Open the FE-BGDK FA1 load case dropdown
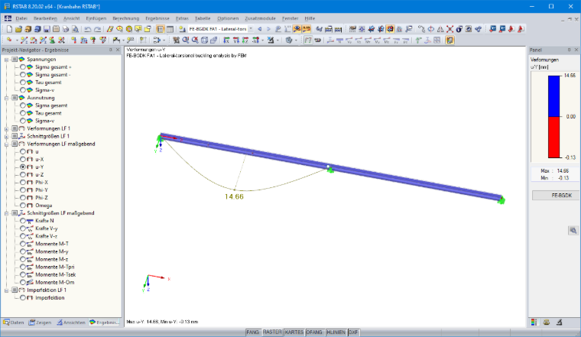 (x=251, y=29)
